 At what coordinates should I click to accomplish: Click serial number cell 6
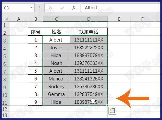pos(36,78)
